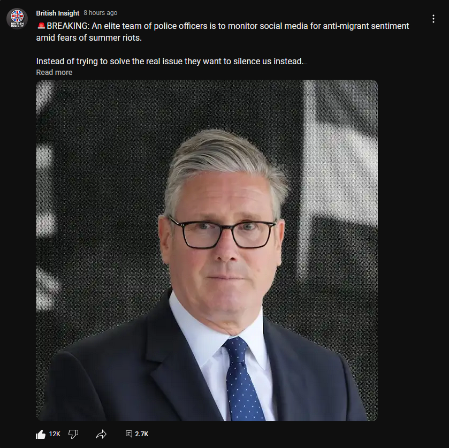Open the post permalink '8 hours ago'

click(101, 13)
